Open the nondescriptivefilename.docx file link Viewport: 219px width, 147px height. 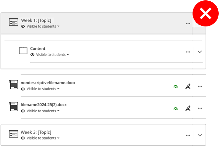click(x=48, y=83)
